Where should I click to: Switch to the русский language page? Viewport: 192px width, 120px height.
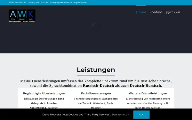(173, 12)
